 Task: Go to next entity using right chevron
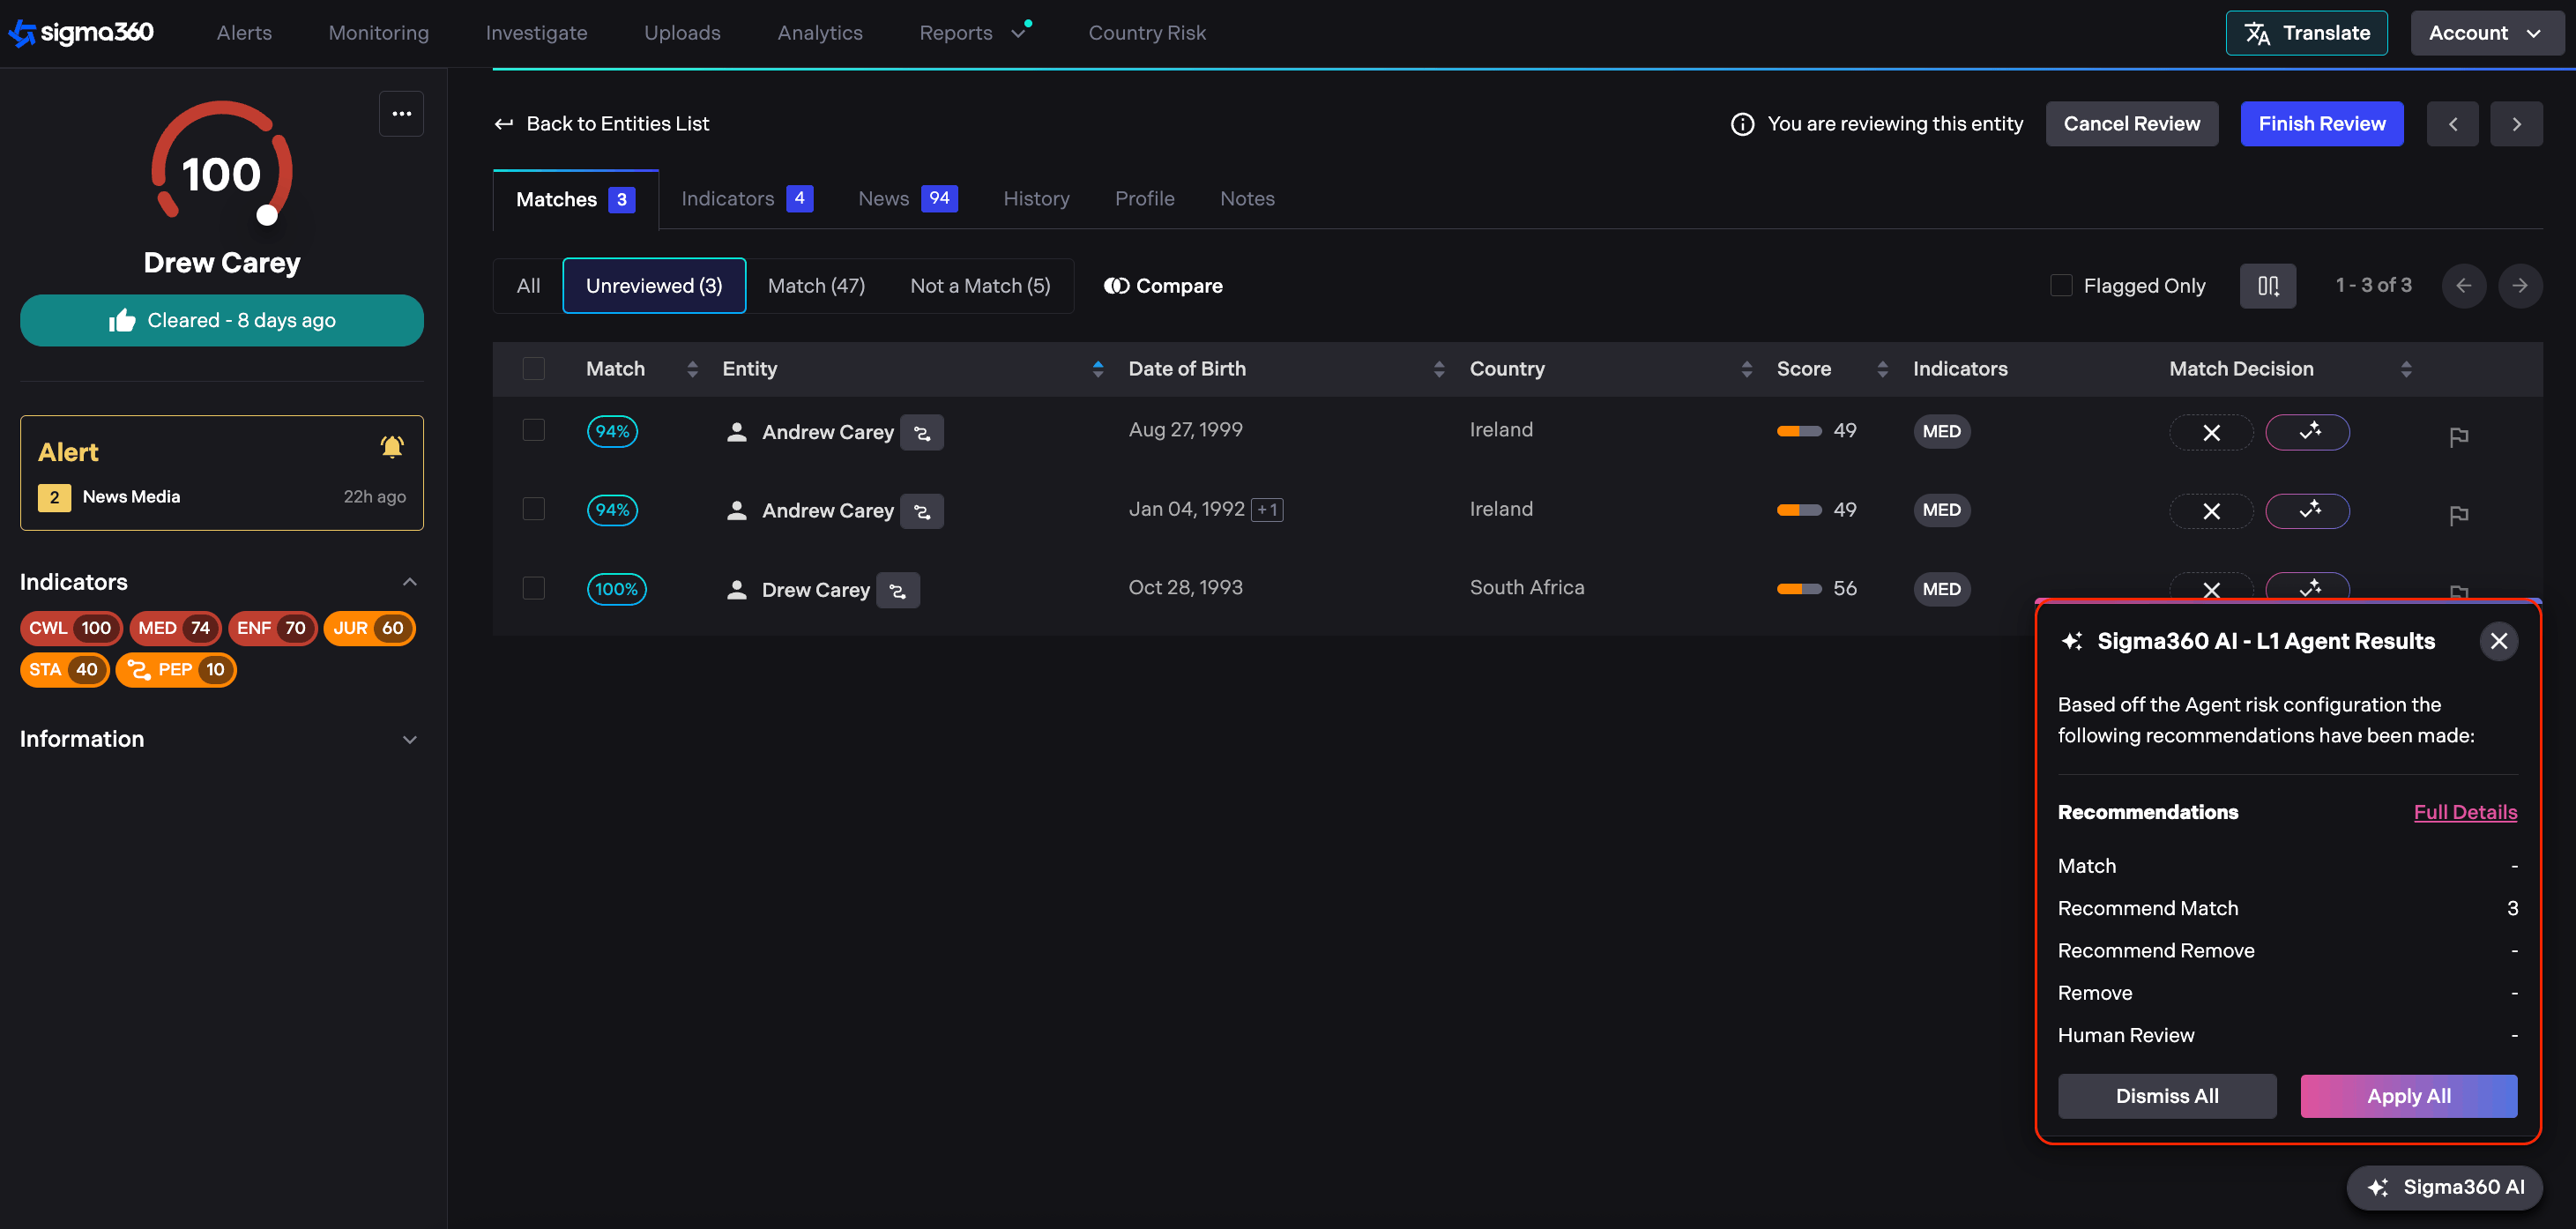pos(2516,124)
